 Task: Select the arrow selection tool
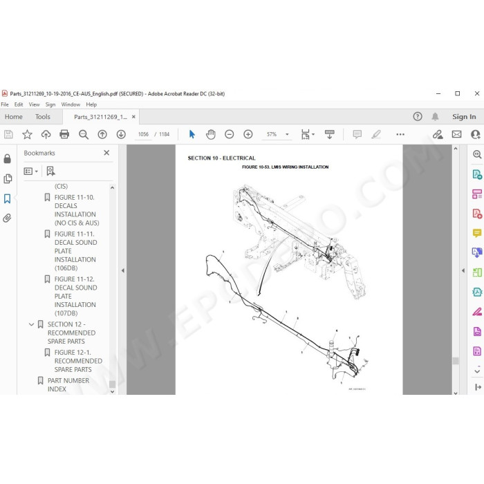[x=192, y=134]
